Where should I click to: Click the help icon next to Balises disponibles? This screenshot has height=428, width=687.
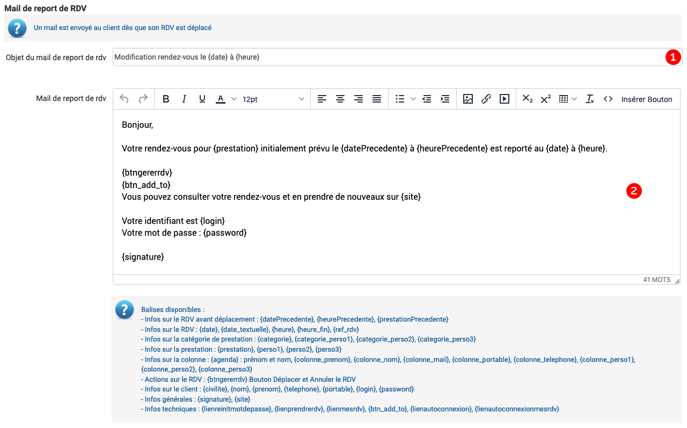(124, 310)
